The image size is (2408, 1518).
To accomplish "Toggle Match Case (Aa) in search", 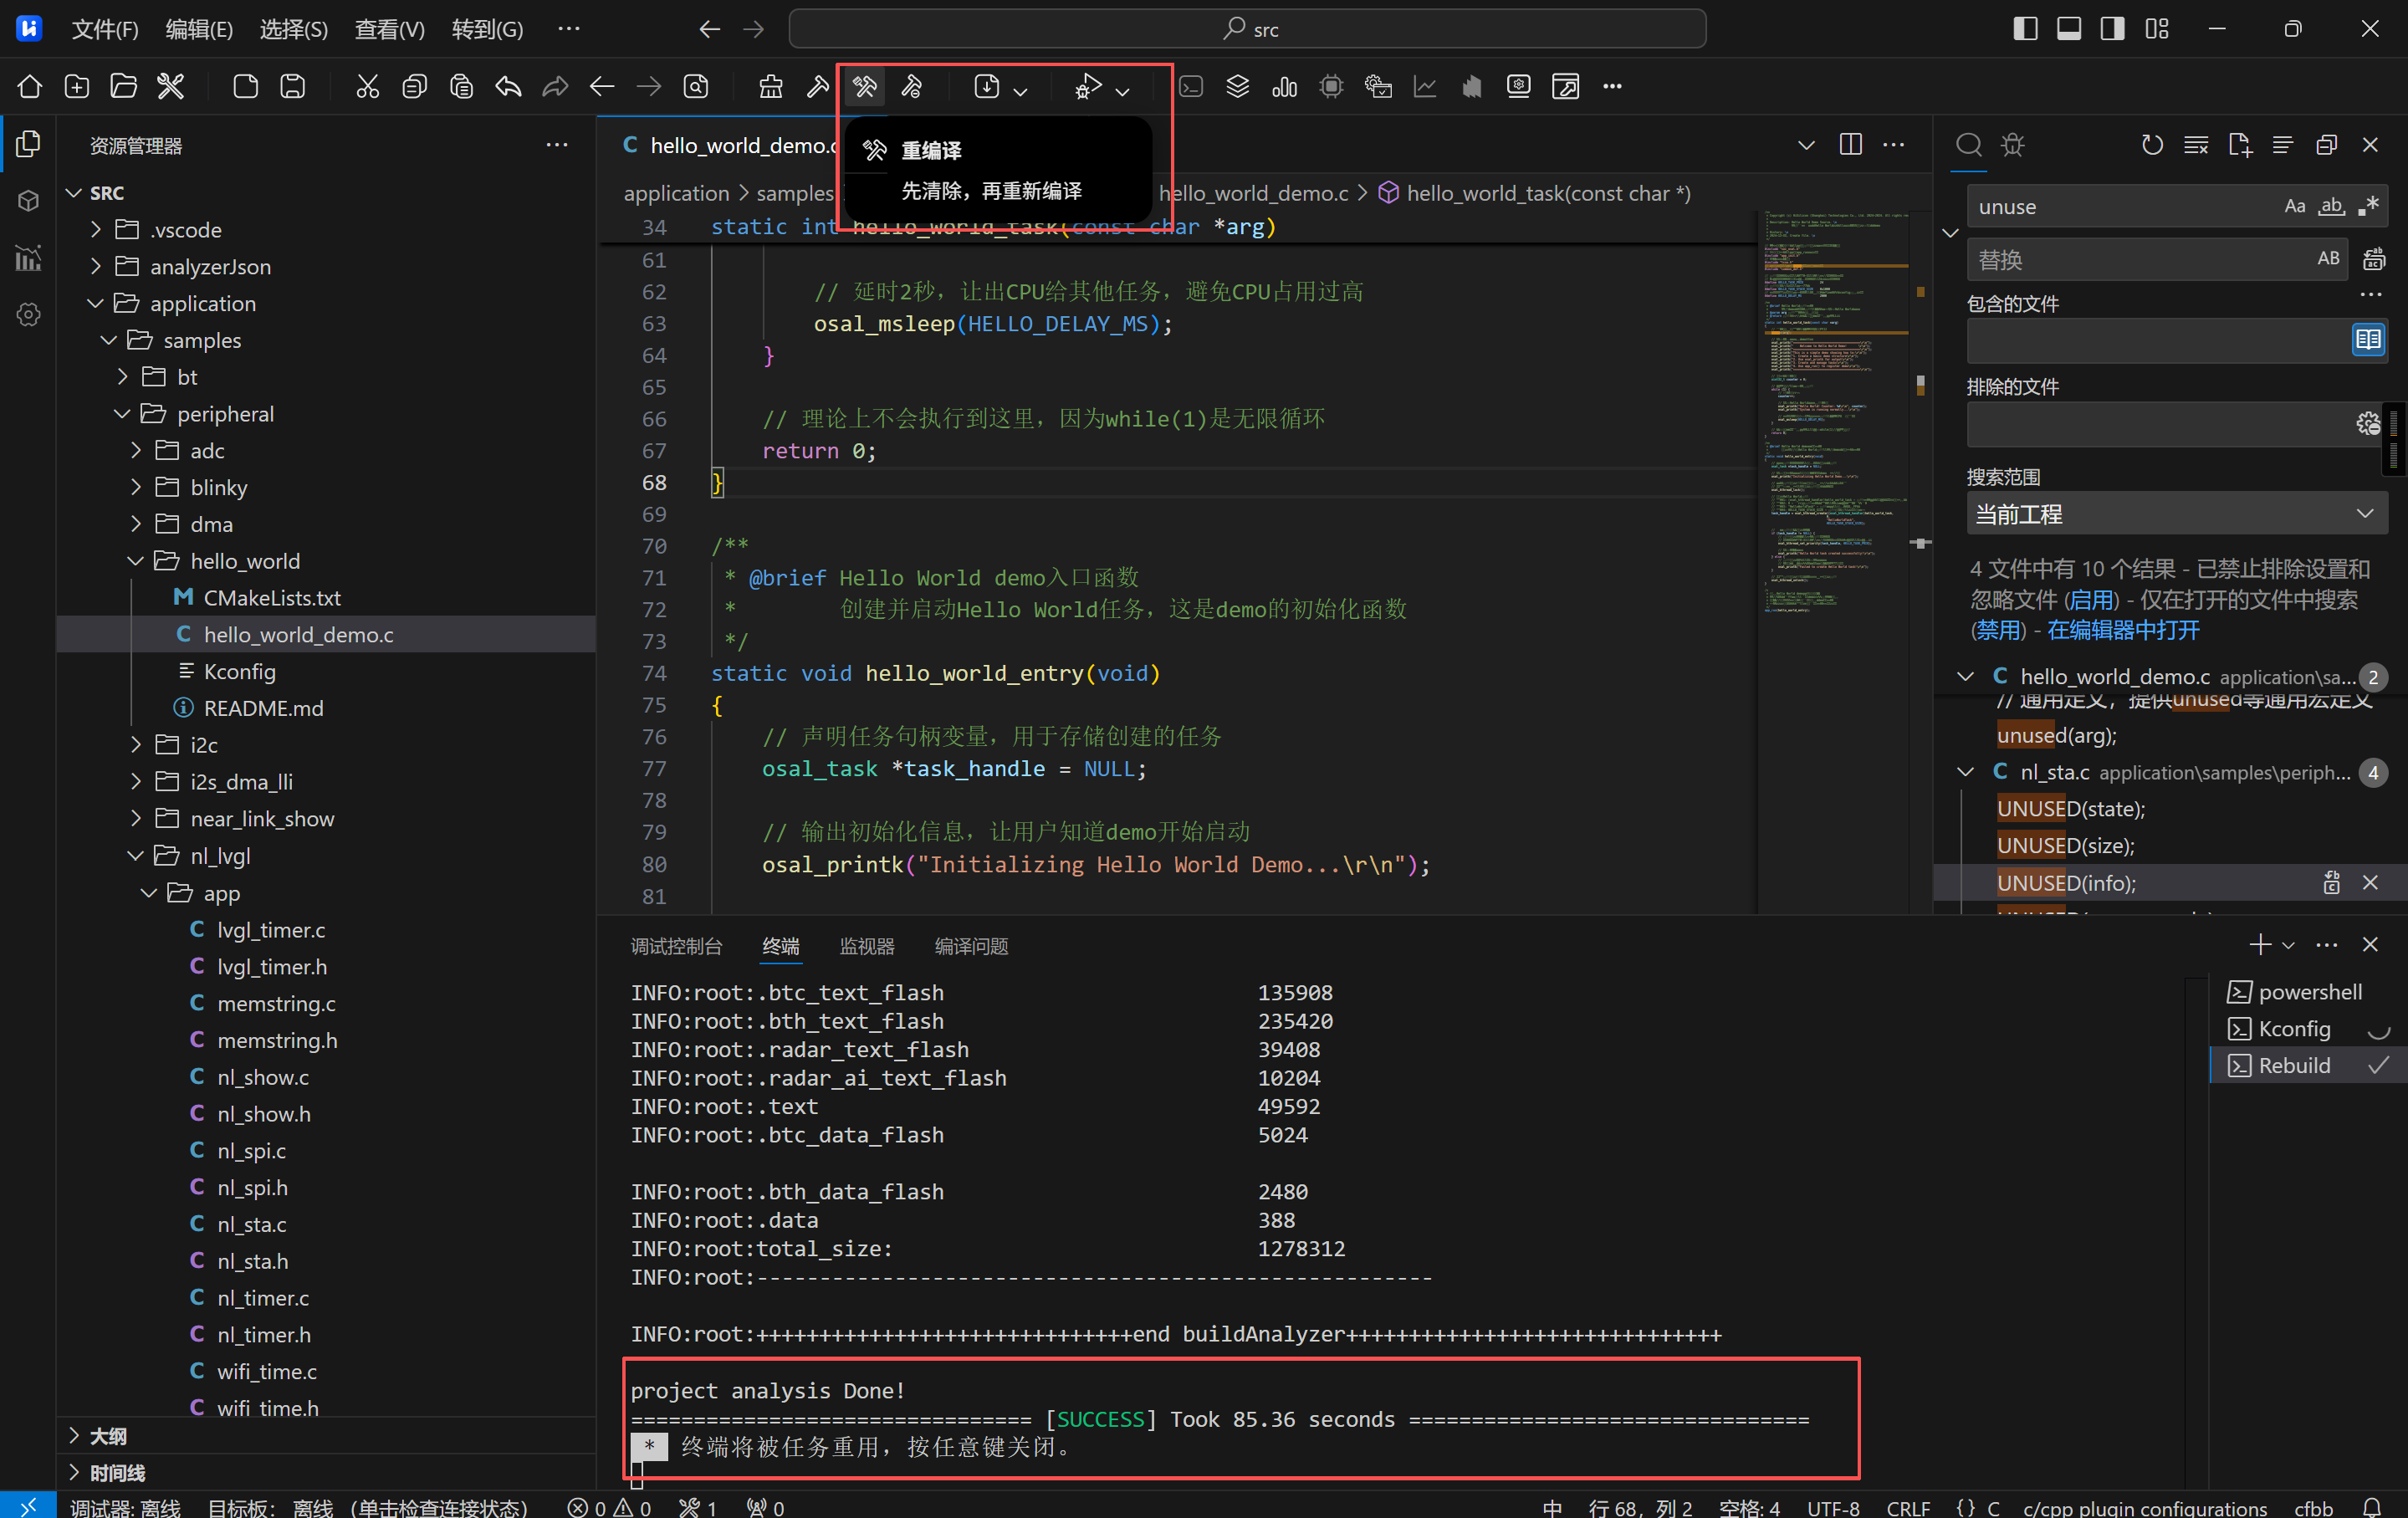I will 2295,206.
